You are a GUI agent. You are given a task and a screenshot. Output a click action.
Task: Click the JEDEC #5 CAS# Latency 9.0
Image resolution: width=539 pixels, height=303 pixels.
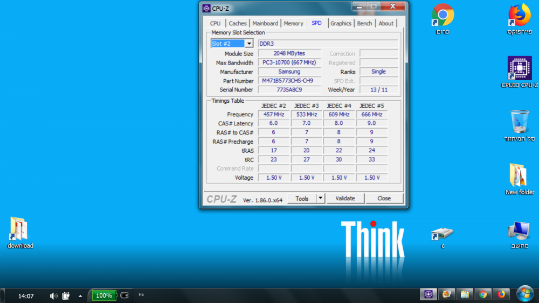coord(371,123)
